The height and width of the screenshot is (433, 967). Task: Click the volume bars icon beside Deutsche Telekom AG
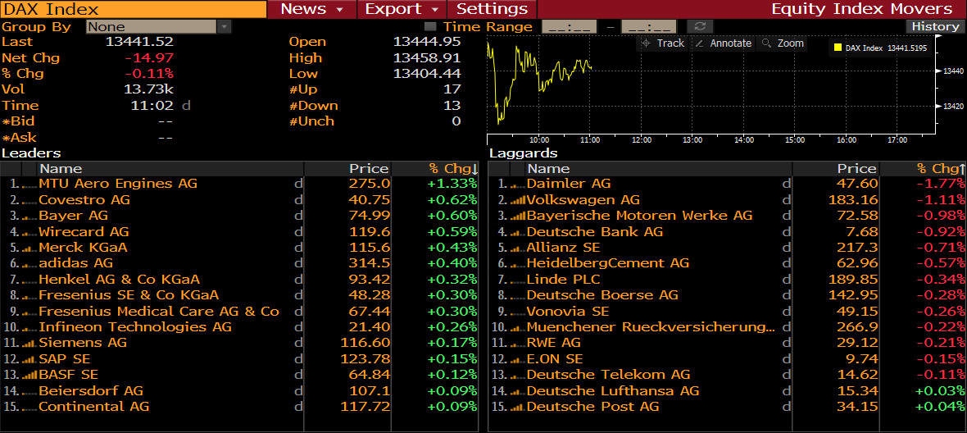pyautogui.click(x=517, y=375)
